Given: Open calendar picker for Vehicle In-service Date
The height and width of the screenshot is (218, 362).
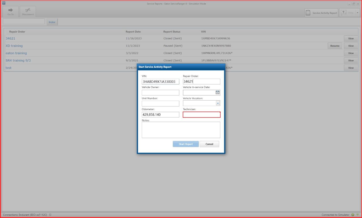Looking at the screenshot, I should pyautogui.click(x=217, y=93).
